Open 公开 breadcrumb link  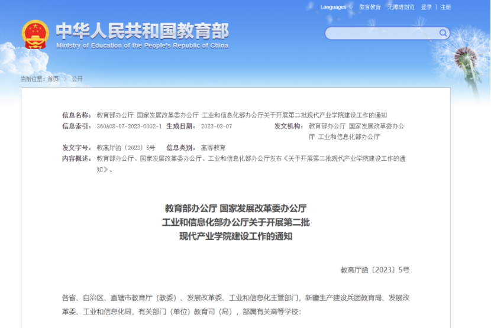(77, 79)
